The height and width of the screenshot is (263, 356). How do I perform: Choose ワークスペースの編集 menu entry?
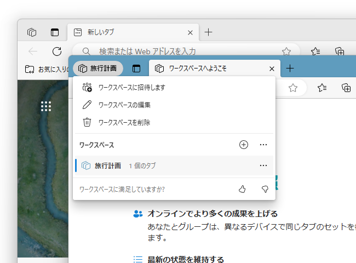(x=174, y=105)
